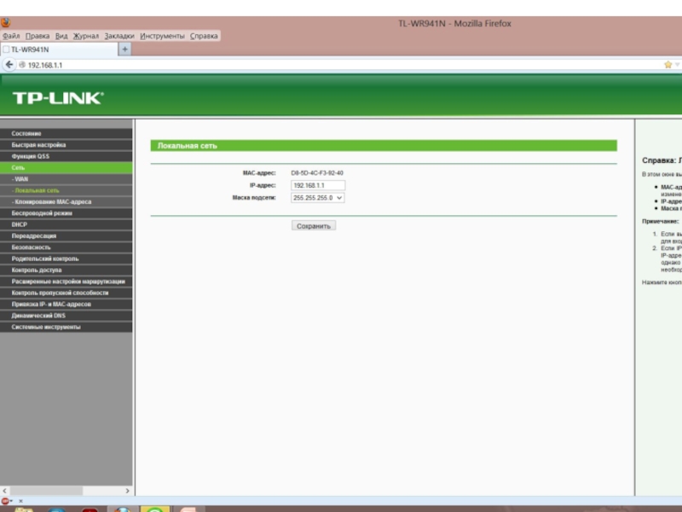The height and width of the screenshot is (512, 682).
Task: Open Контроль пропускной способности in sidebar
Action: click(x=66, y=293)
